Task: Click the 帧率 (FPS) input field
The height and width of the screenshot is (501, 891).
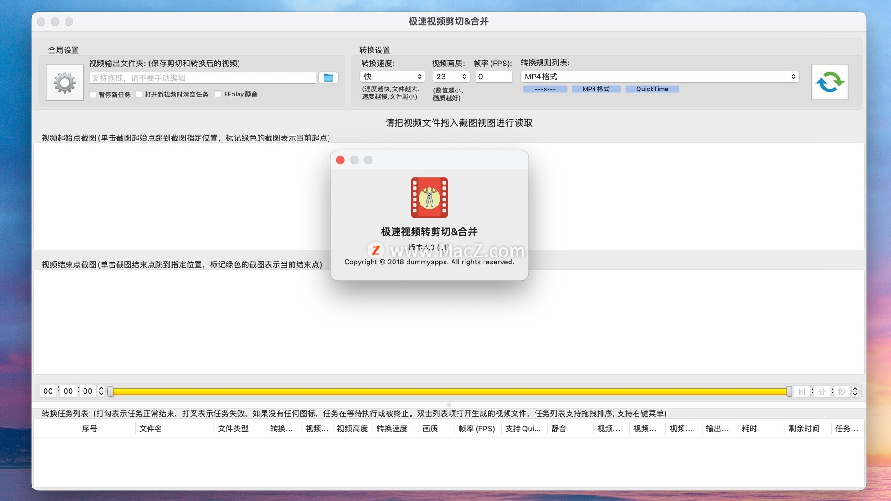Action: tap(494, 77)
